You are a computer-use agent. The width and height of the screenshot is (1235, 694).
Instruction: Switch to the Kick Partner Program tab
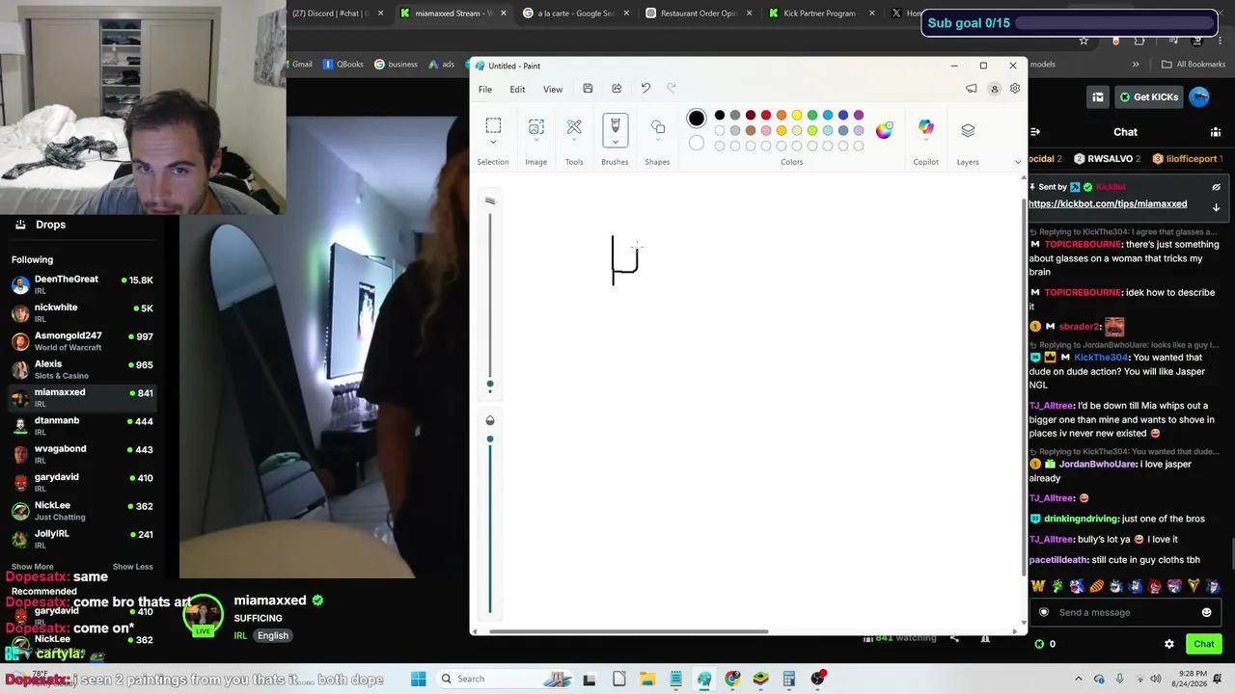[x=822, y=13]
